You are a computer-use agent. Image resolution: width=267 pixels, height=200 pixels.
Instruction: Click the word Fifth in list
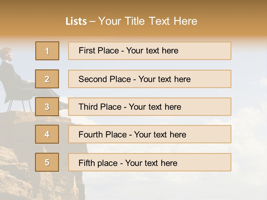coord(86,163)
